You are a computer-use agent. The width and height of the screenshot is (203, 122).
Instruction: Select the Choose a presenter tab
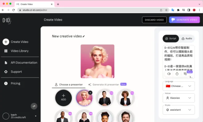coord(69,85)
